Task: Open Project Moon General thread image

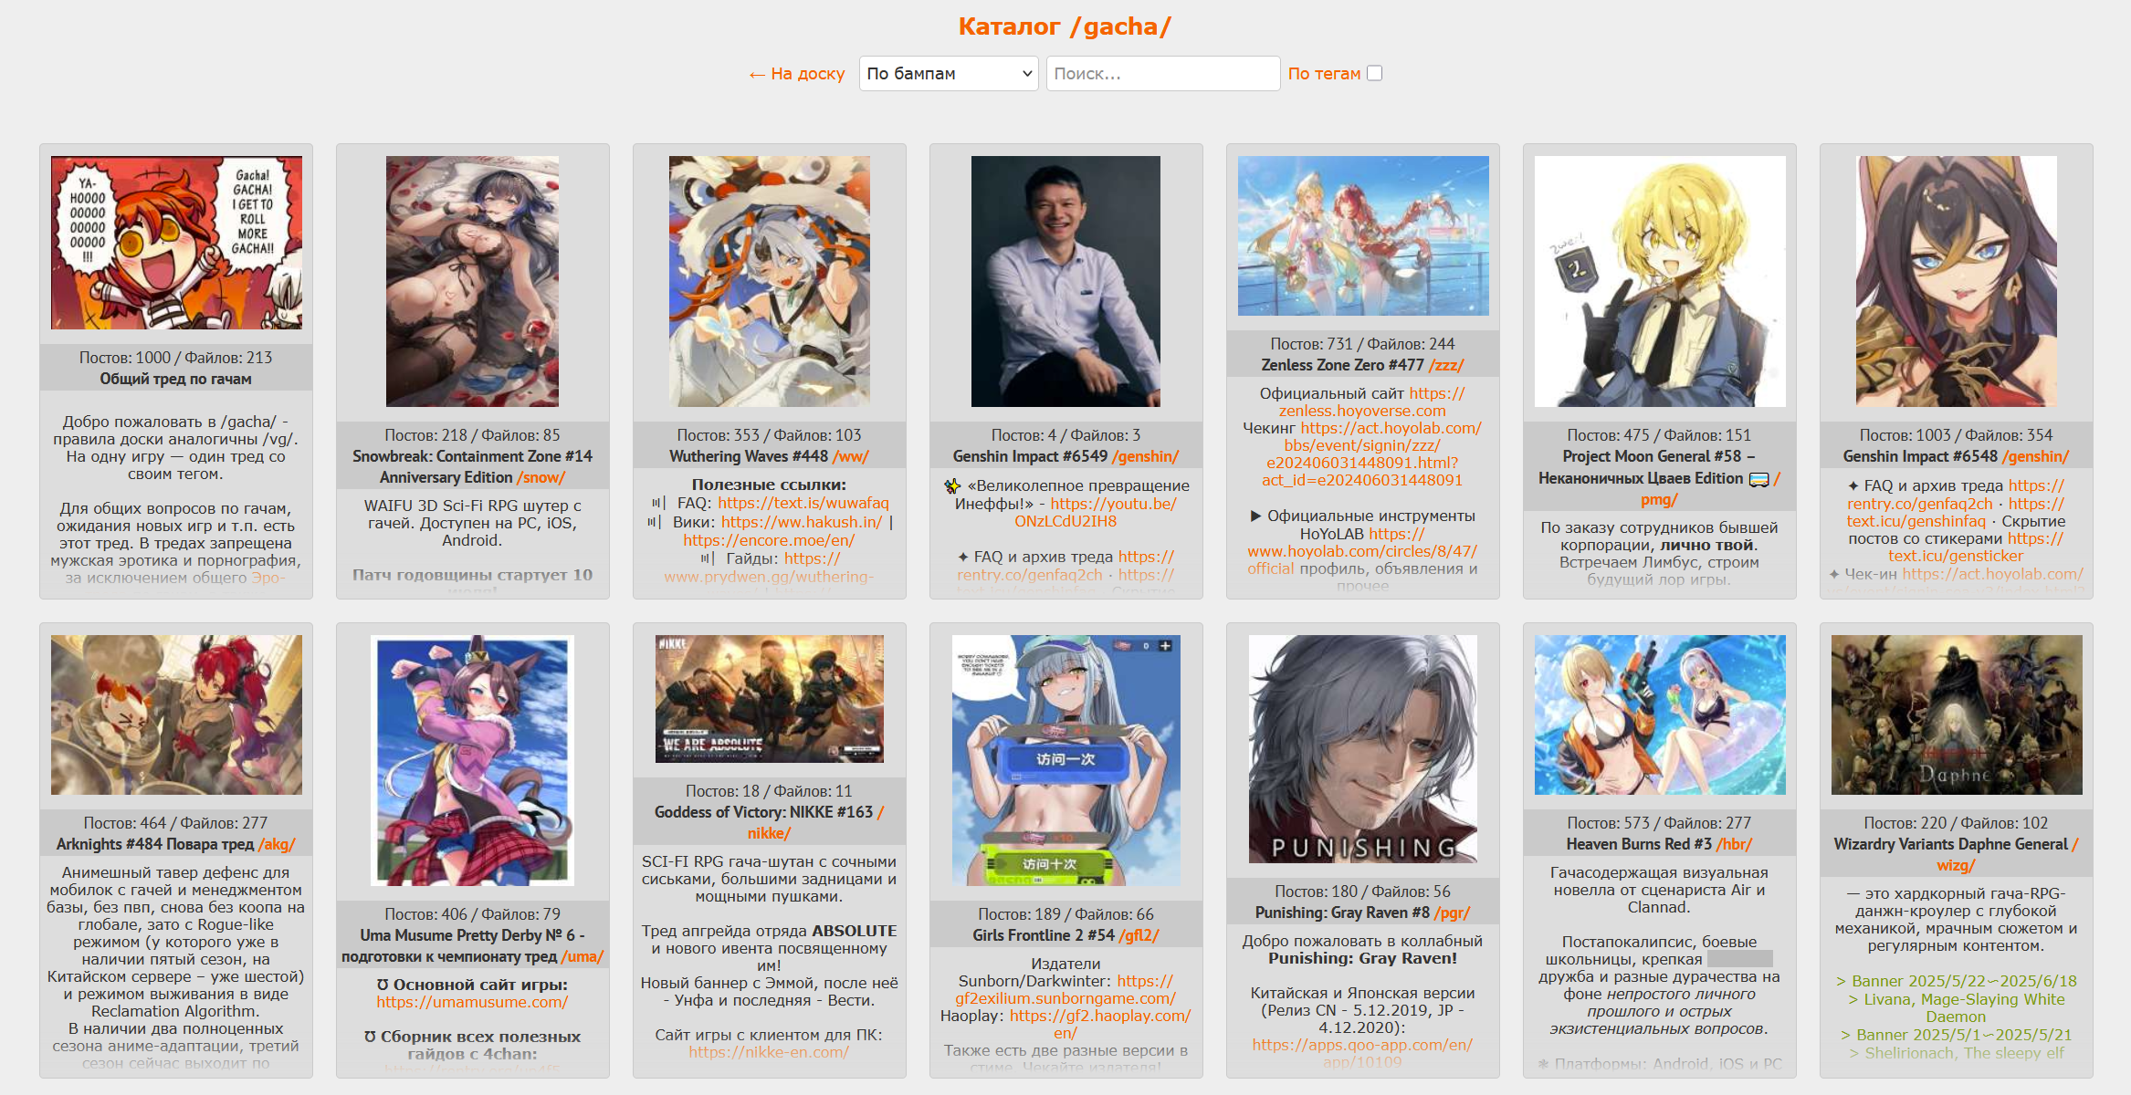Action: (x=1659, y=281)
